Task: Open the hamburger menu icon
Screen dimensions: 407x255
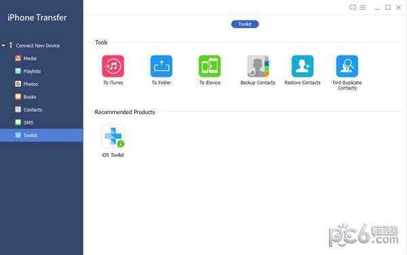Action: pyautogui.click(x=363, y=7)
